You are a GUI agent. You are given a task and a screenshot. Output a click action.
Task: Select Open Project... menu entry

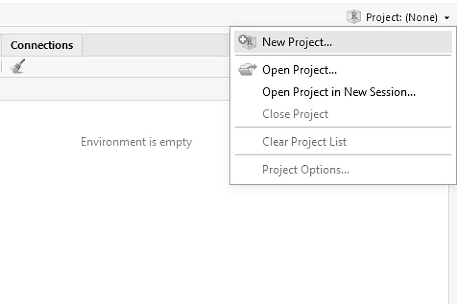299,70
